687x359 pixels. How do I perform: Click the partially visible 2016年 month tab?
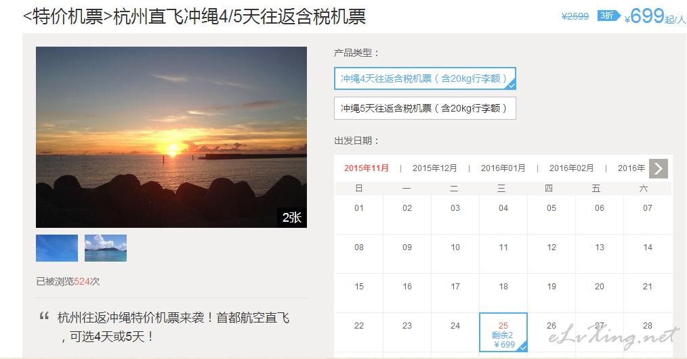click(631, 168)
